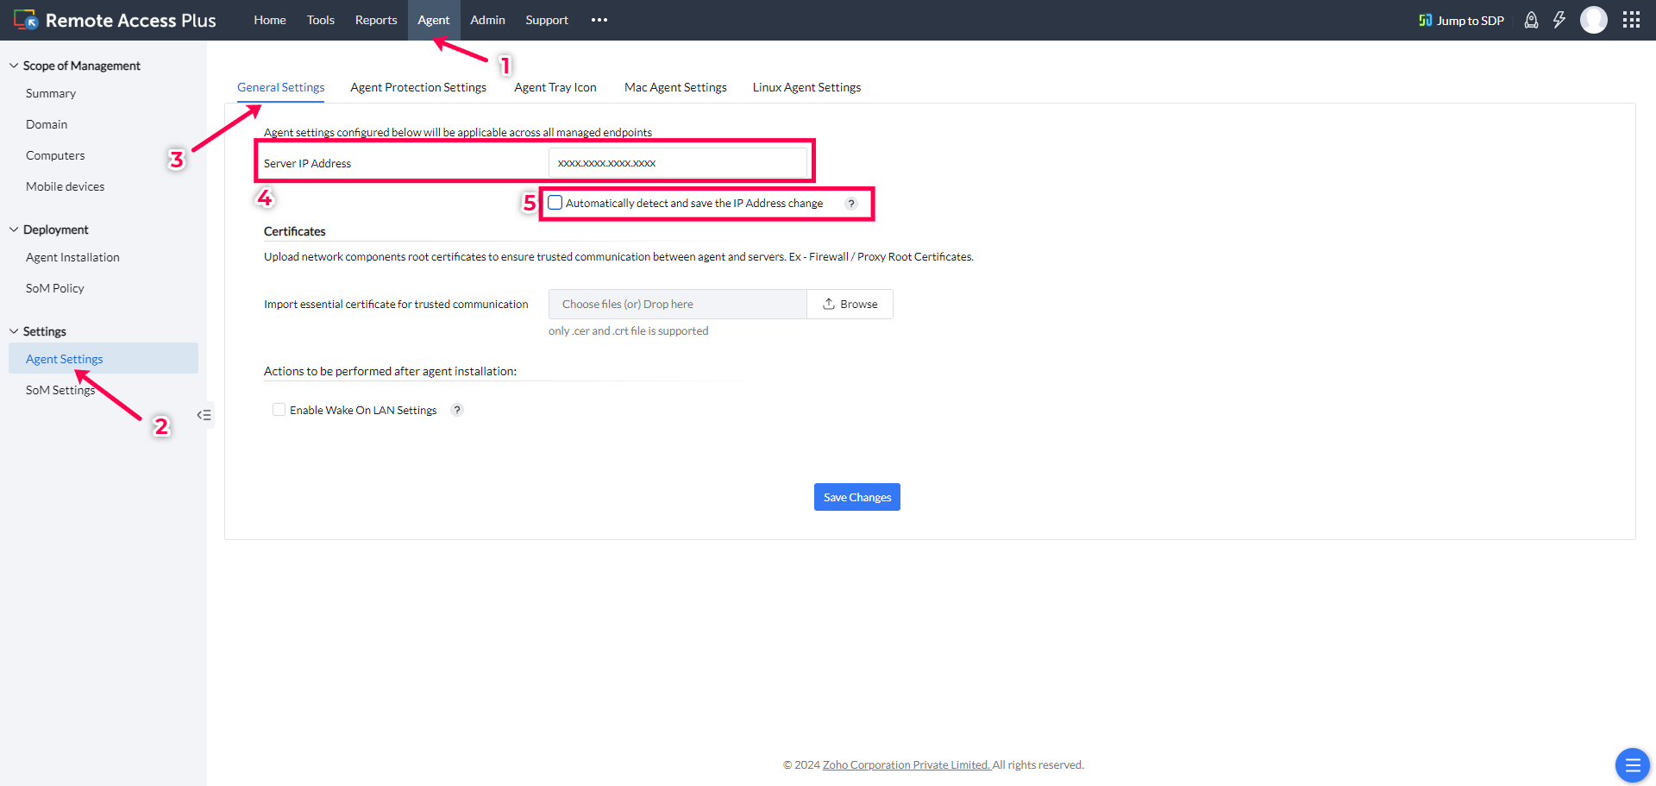Screen dimensions: 1656x786
Task: Collapse the Settings section
Action: click(14, 331)
